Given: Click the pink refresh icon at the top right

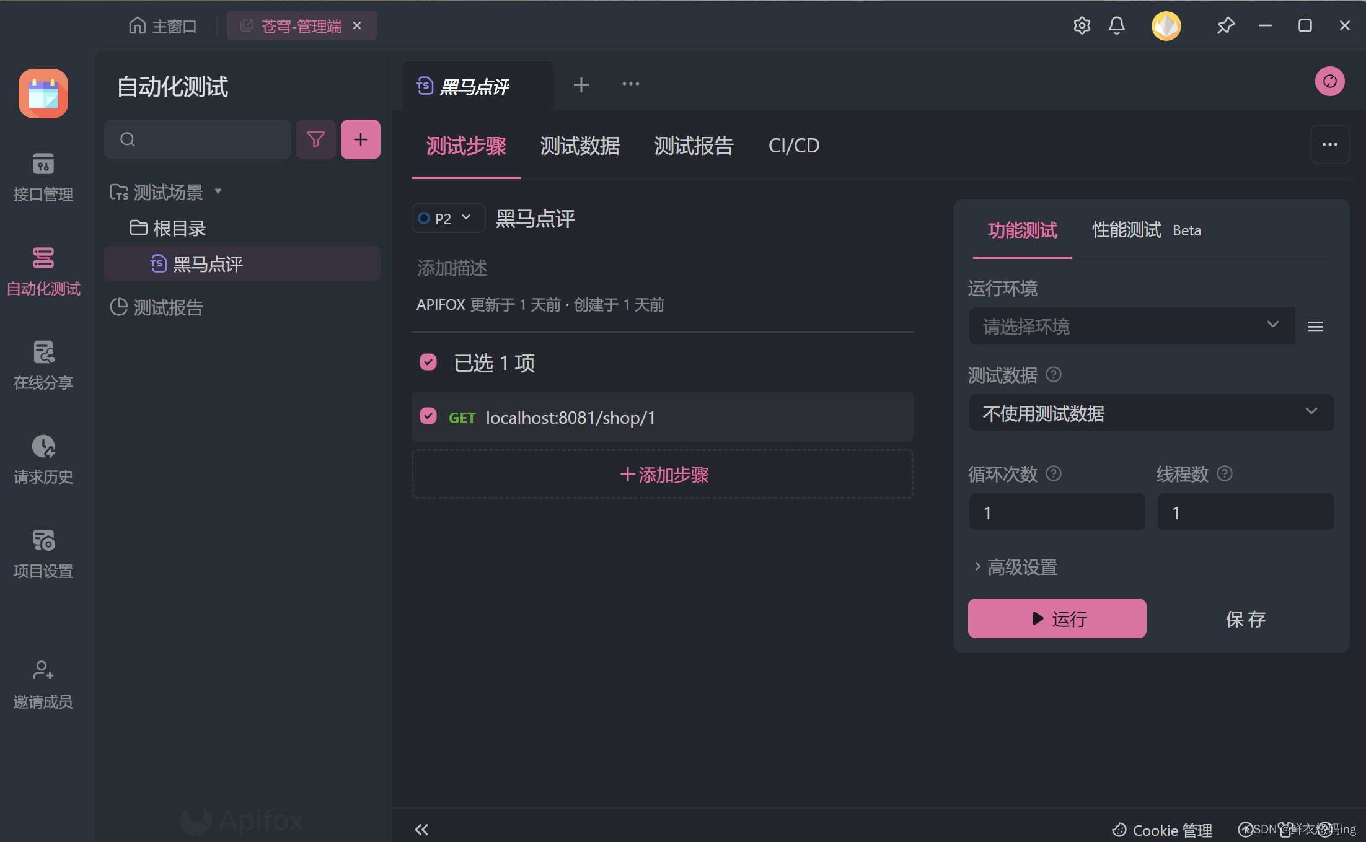Looking at the screenshot, I should coord(1329,81).
